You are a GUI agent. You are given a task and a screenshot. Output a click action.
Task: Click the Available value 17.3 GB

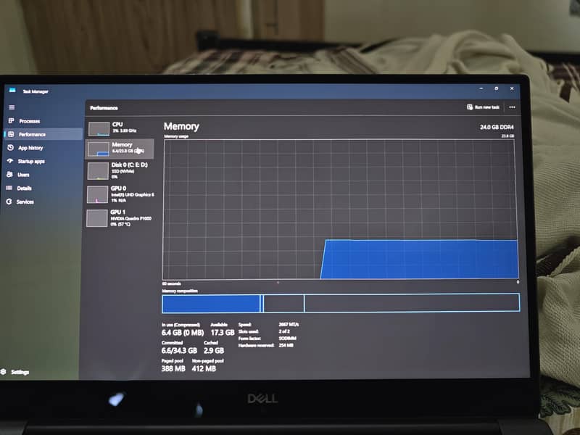coord(223,333)
